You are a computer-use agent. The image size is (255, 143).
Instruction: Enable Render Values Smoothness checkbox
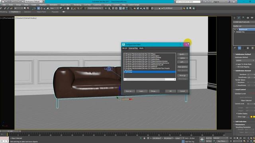tap(236, 85)
